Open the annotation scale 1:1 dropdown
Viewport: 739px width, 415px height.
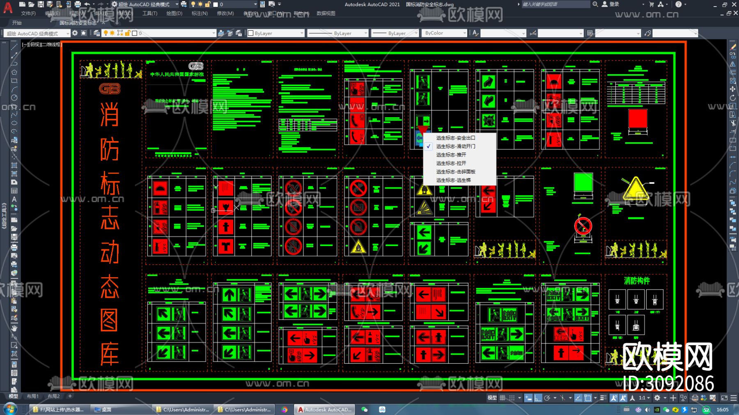644,398
